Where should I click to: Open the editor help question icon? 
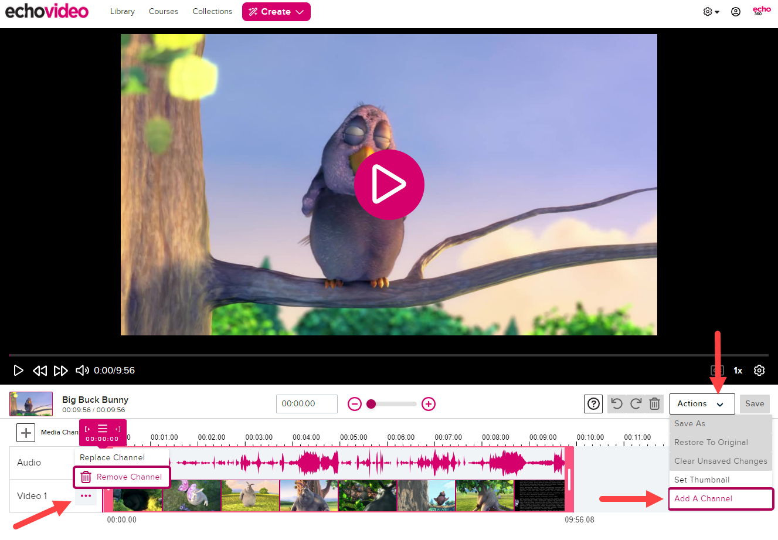click(x=594, y=404)
